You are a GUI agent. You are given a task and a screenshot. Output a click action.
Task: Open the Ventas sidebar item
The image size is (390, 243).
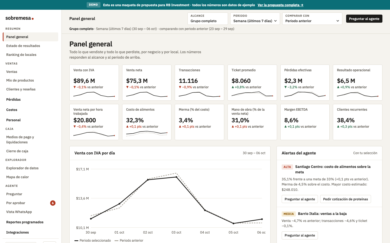[31, 72]
